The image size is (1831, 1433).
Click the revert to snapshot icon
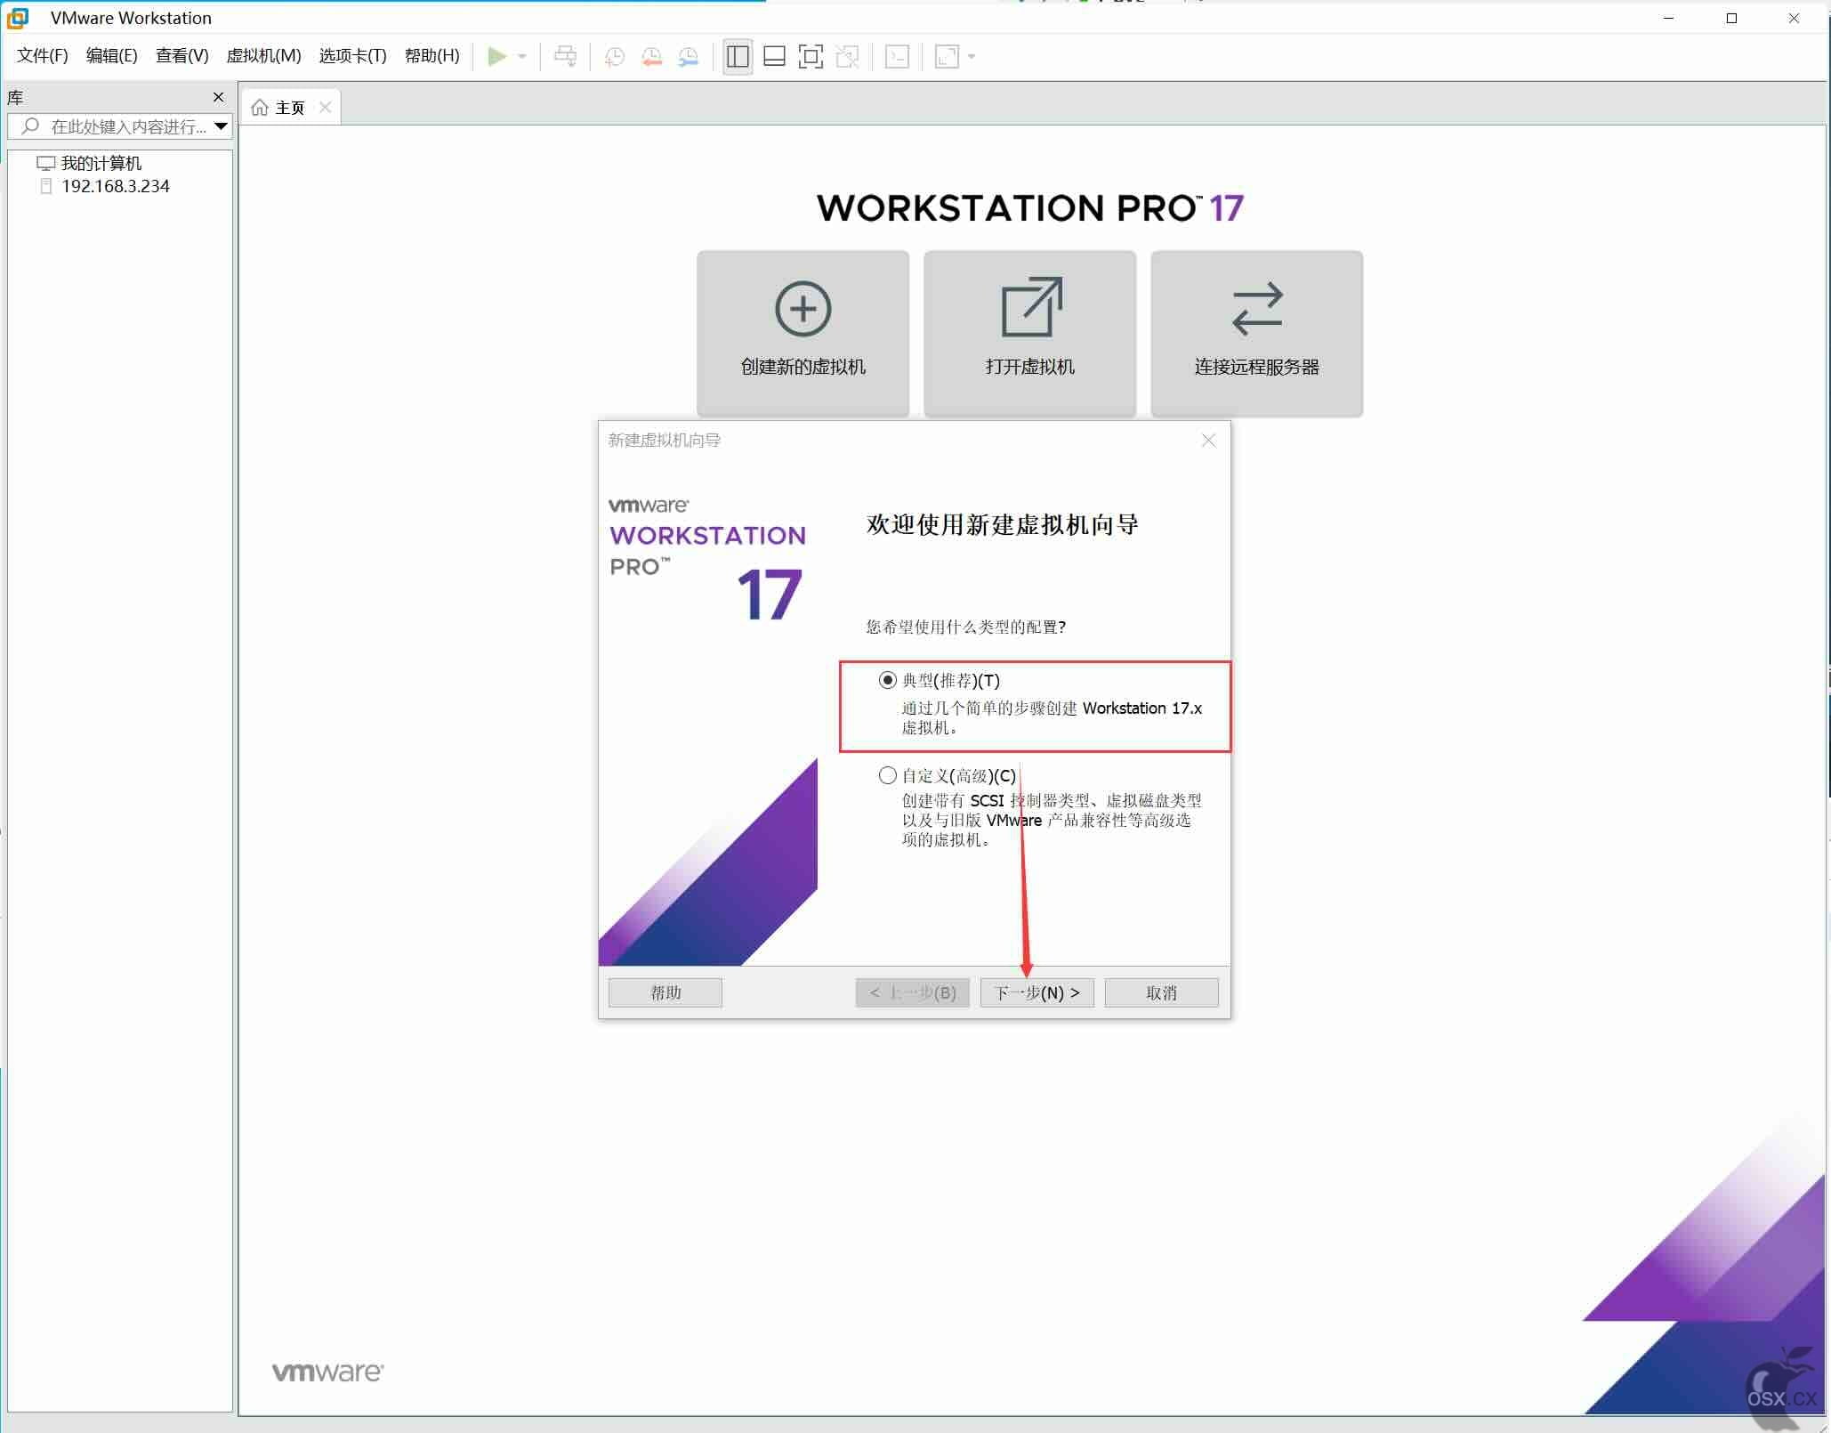(652, 57)
